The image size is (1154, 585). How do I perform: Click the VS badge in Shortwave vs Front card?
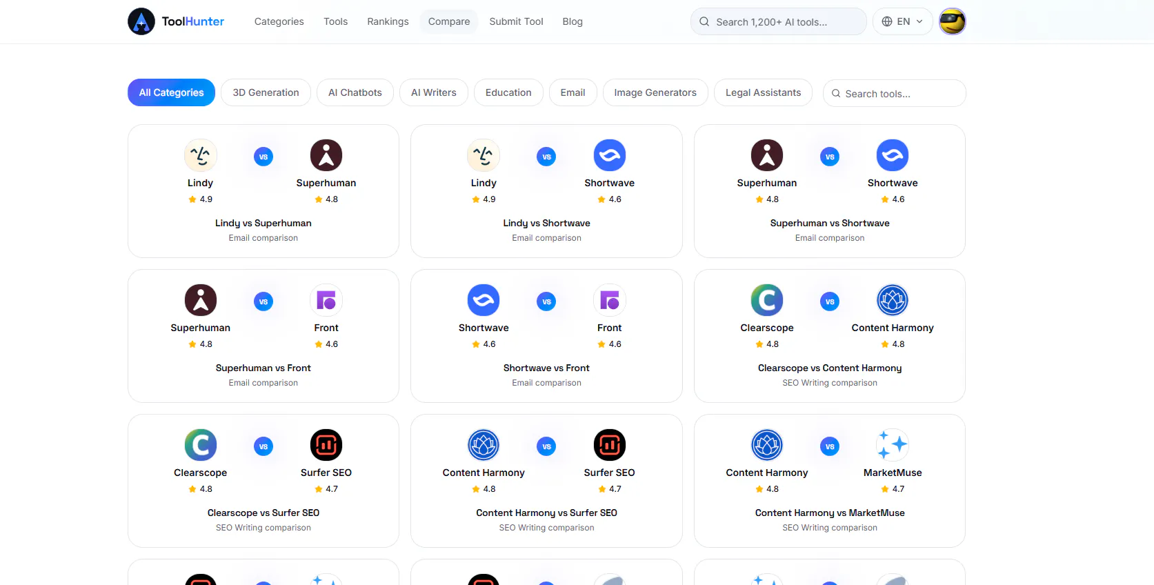click(x=546, y=301)
